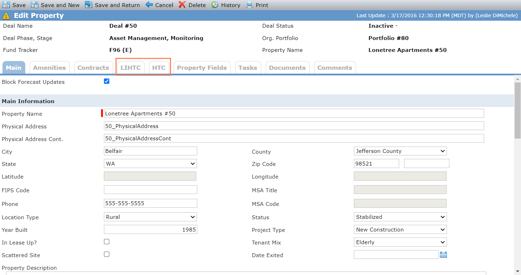
Task: Open the Tenant Mix dropdown
Action: [x=400, y=242]
